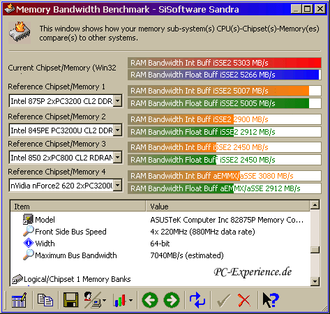The height and width of the screenshot is (314, 330).
Task: Click the list scrollbar up arrow
Action: pos(315,205)
